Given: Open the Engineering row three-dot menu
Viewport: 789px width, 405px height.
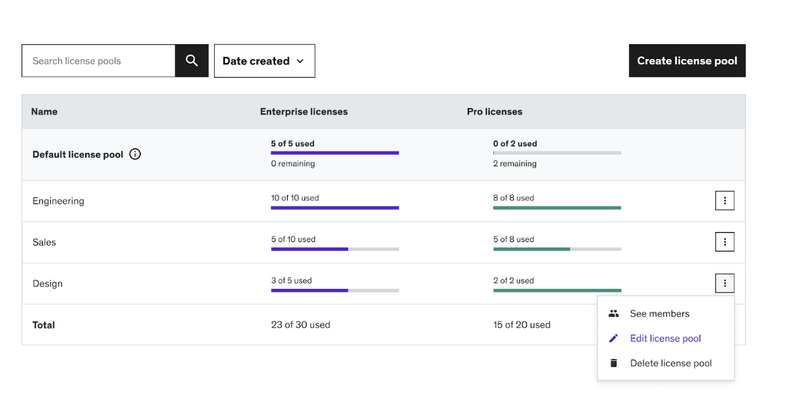Looking at the screenshot, I should [x=725, y=200].
